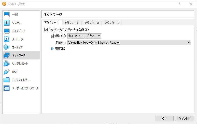The height and width of the screenshot is (124, 197).
Task: Switch to ディスプレイ settings label
Action: coord(19,31)
